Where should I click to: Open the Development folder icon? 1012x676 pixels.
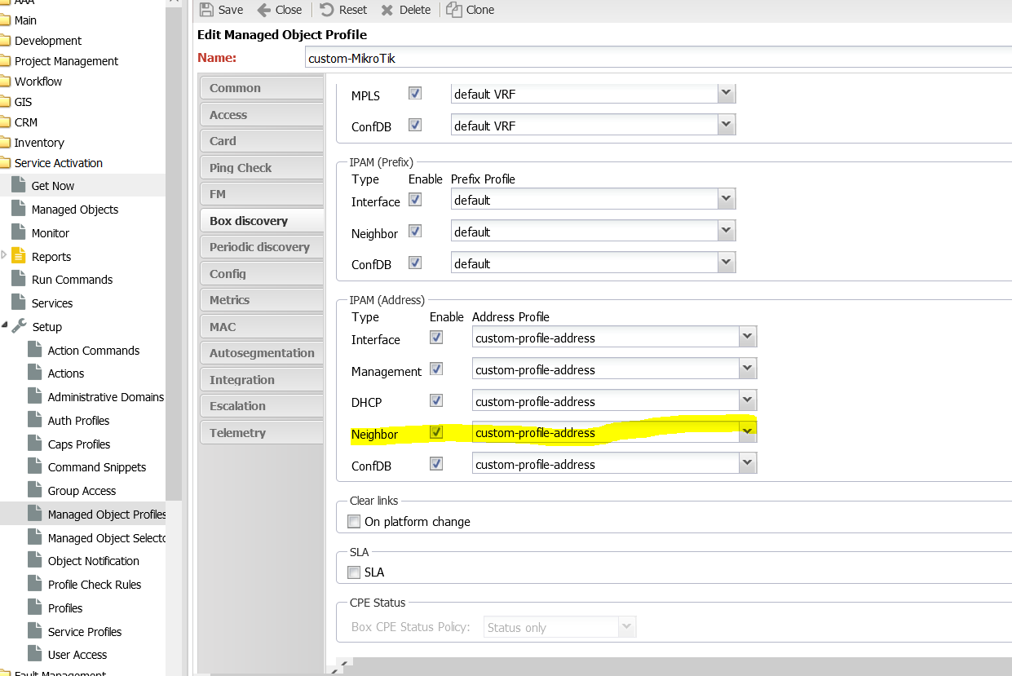[x=5, y=41]
